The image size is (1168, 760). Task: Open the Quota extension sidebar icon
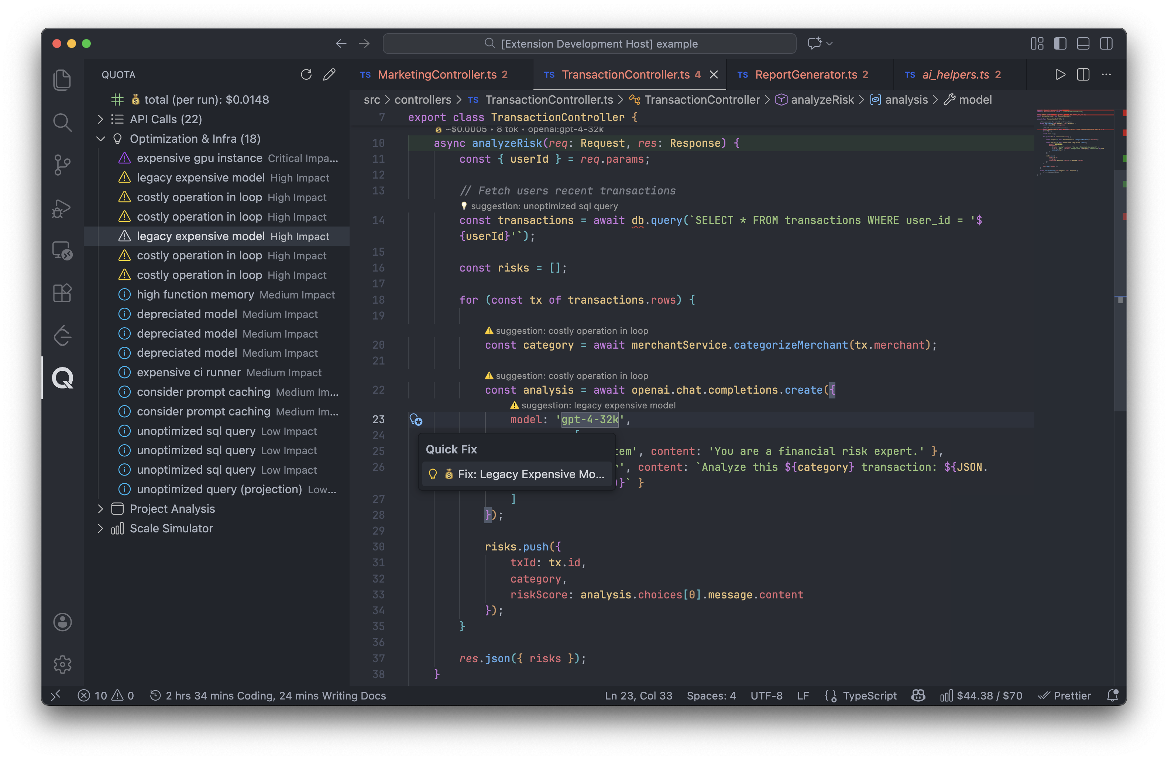tap(62, 377)
